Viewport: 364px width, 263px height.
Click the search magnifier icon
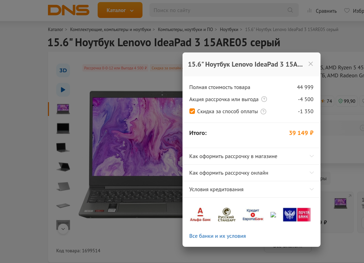pos(290,10)
